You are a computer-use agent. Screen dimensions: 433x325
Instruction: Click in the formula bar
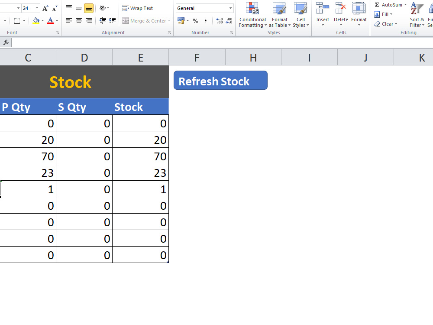[222, 42]
